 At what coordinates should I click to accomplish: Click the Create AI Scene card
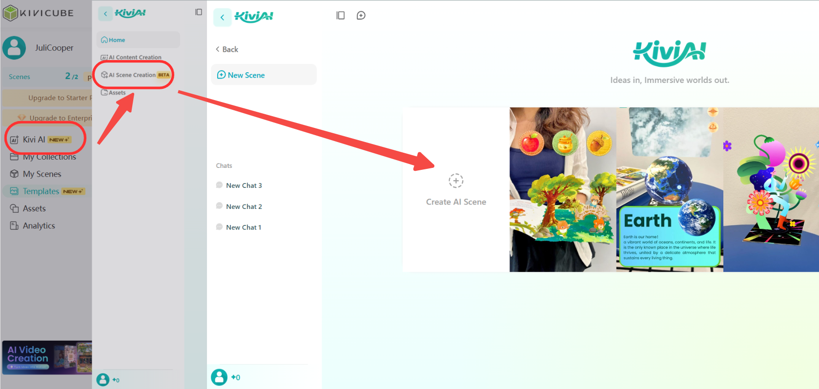[x=456, y=189]
